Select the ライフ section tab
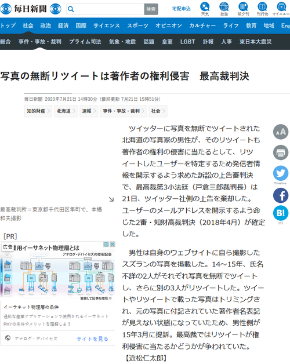 (231, 26)
